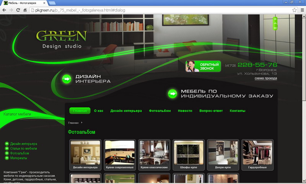Viewport: 306px width, 184px height.
Task: Click the GREEN Design studio logo
Action: pyautogui.click(x=62, y=39)
